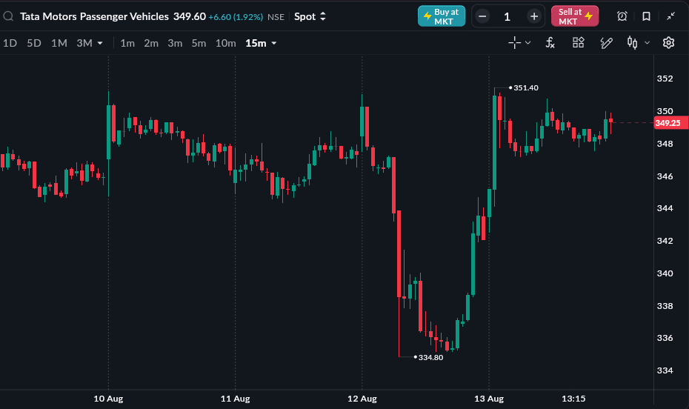This screenshot has height=409, width=689.
Task: Select the drawing pencil-ruler tool
Action: point(606,43)
